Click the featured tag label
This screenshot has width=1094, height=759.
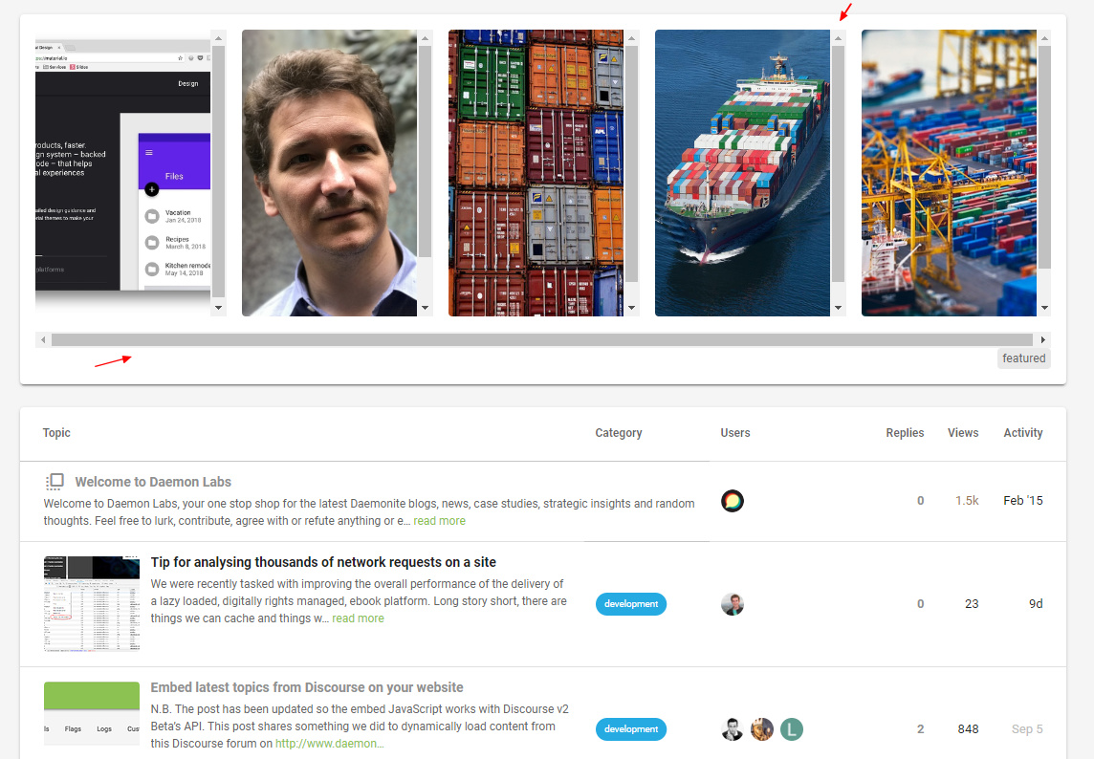coord(1023,358)
